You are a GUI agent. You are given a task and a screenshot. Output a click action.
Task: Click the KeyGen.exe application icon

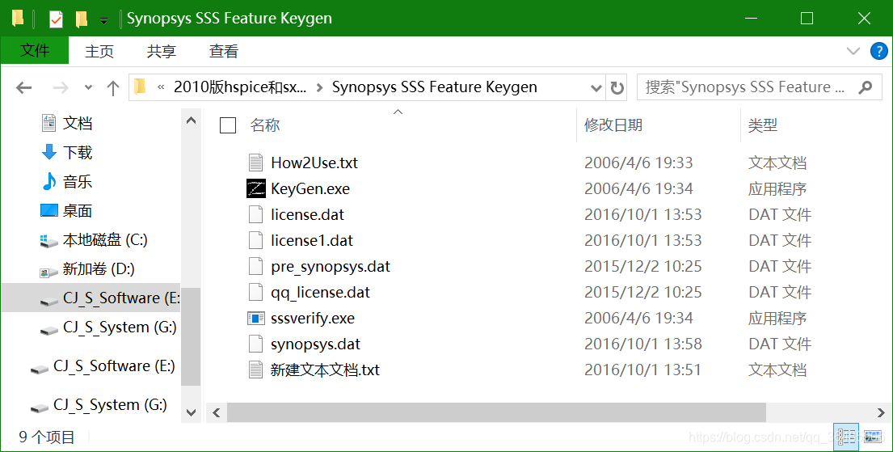(x=255, y=188)
